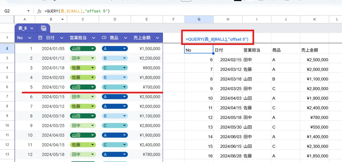Select column A header

click(25, 19)
